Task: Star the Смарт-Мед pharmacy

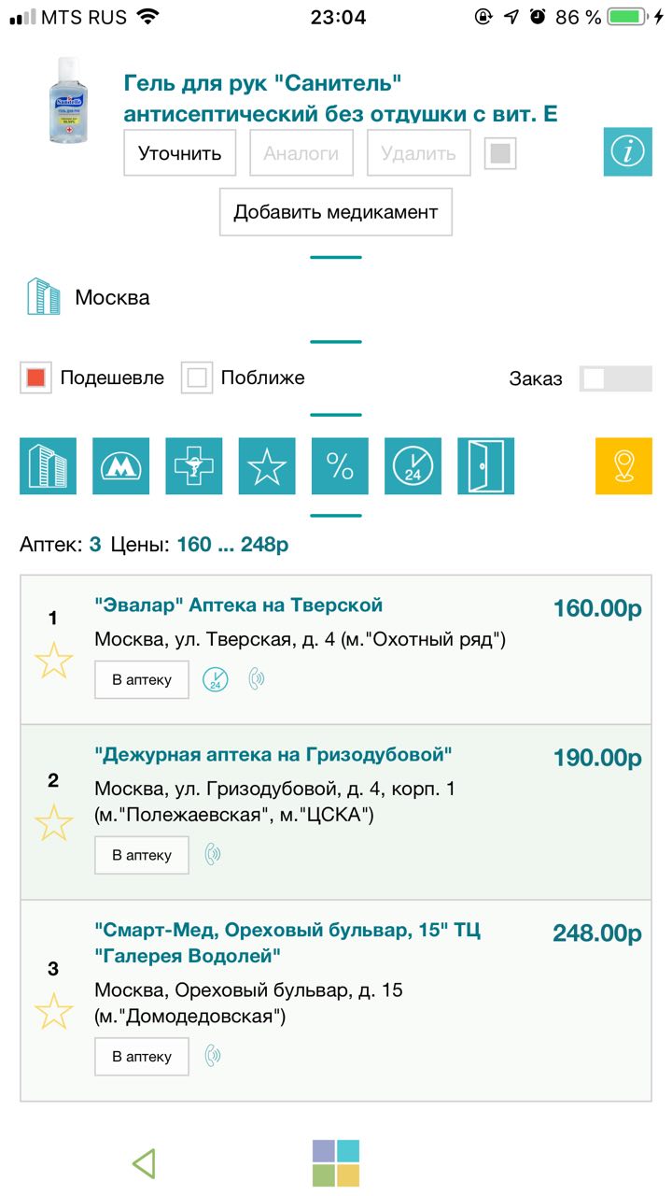Action: (53, 1012)
